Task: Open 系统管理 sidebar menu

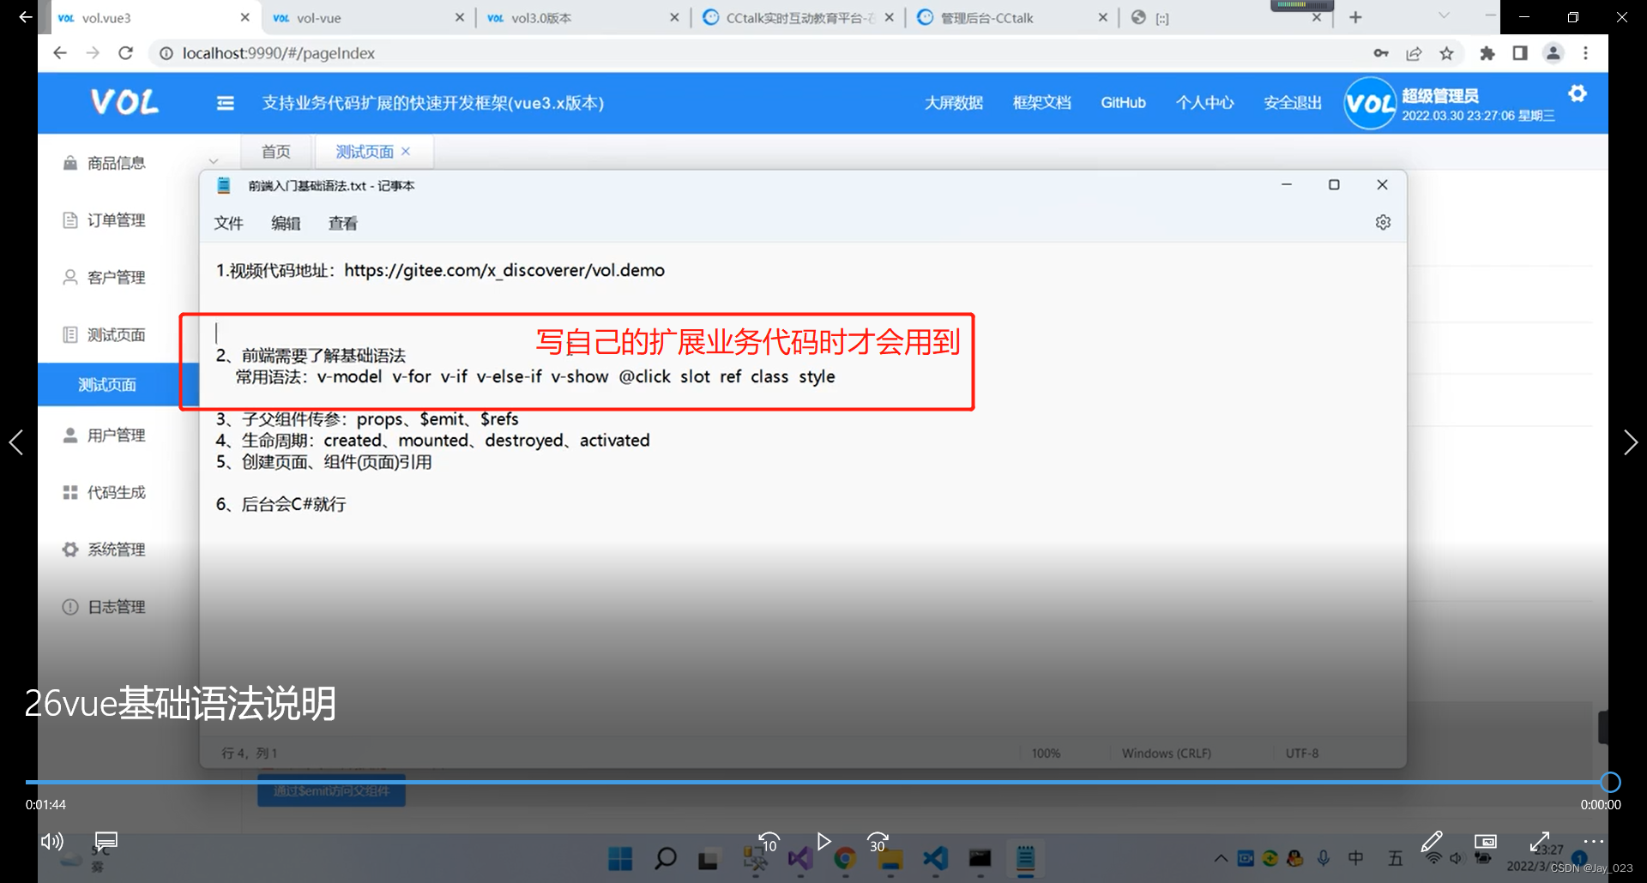Action: click(116, 550)
